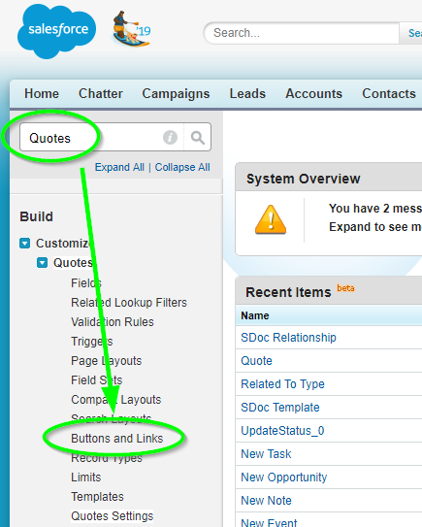The image size is (422, 527).
Task: Click in the top Search field
Action: 301,33
